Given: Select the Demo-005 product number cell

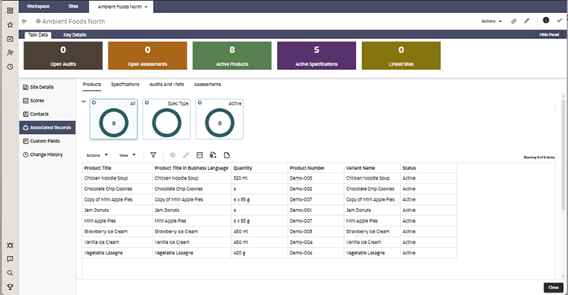Looking at the screenshot, I should (315, 178).
